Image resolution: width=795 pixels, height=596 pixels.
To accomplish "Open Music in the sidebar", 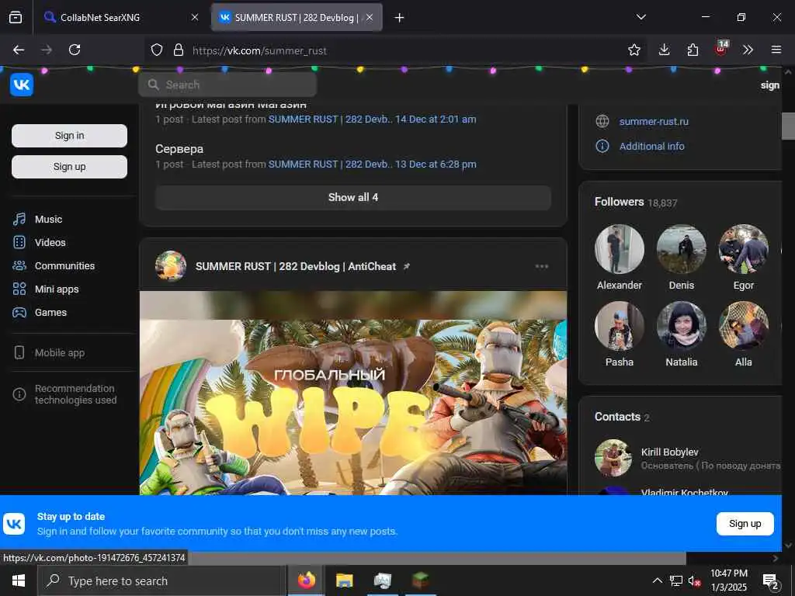I will click(x=48, y=220).
